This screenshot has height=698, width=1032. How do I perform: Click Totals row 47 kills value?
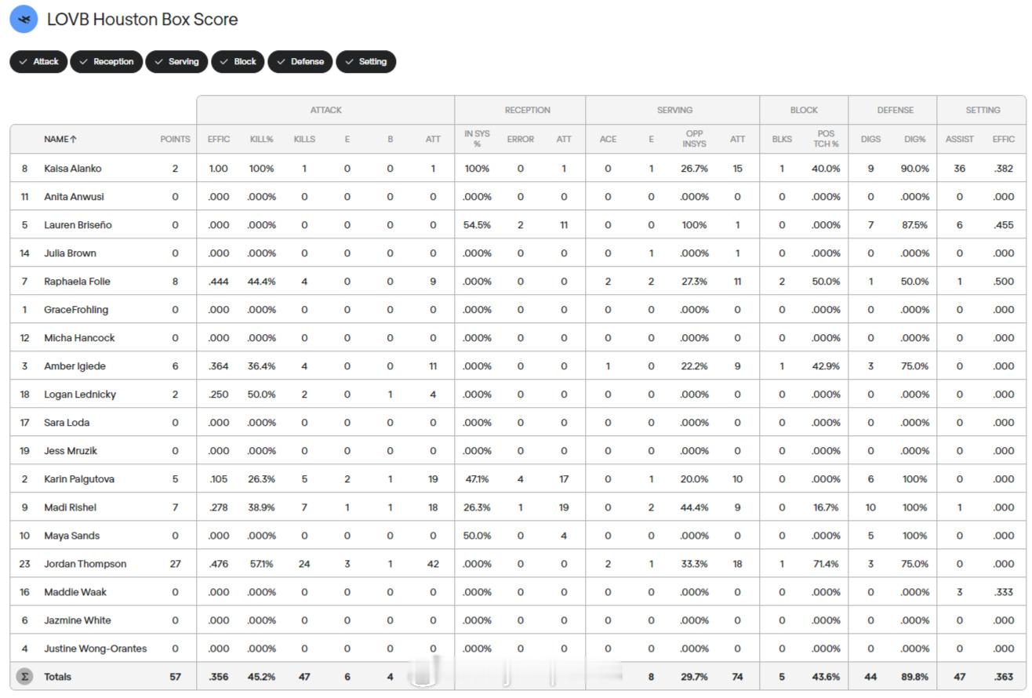[x=304, y=677]
